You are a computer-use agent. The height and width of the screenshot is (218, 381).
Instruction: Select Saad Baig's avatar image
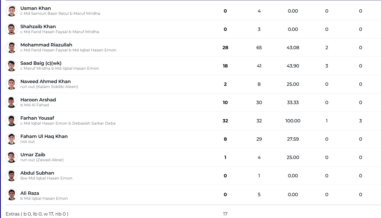pos(11,66)
